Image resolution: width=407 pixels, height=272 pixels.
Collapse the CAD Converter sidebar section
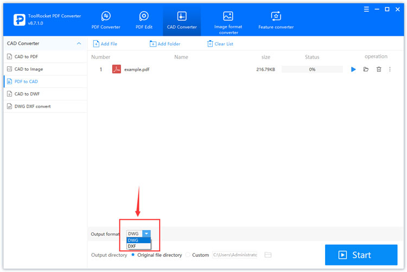click(79, 43)
